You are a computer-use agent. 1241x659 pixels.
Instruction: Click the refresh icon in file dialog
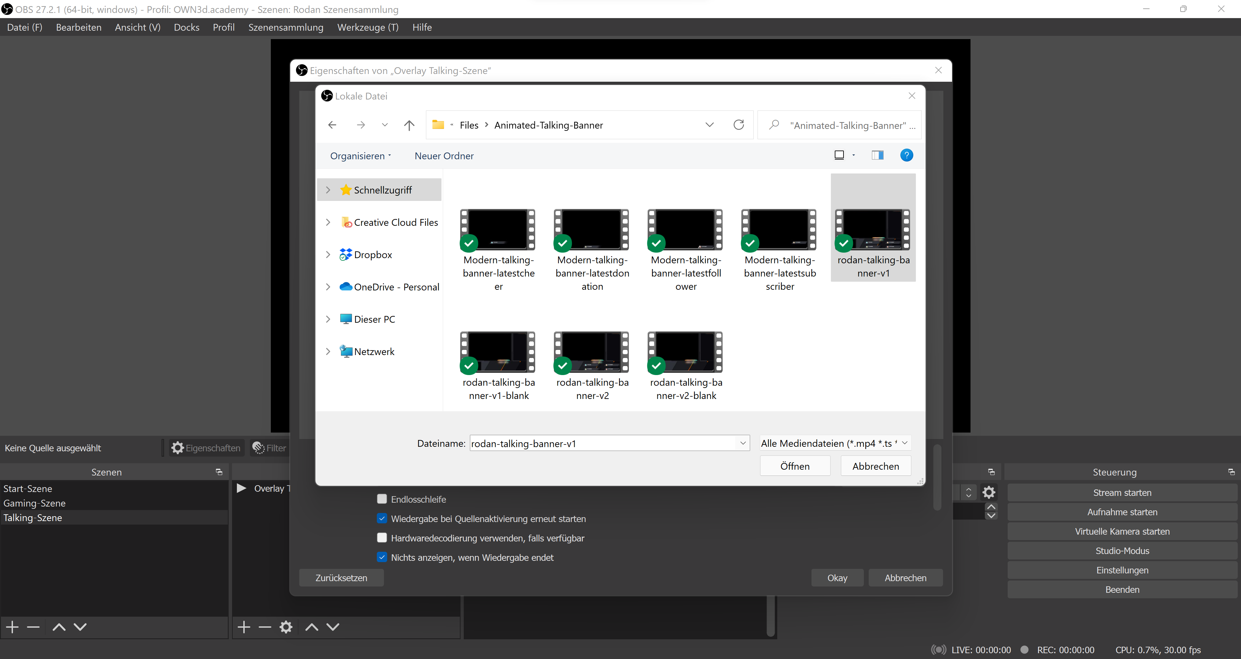coord(738,125)
